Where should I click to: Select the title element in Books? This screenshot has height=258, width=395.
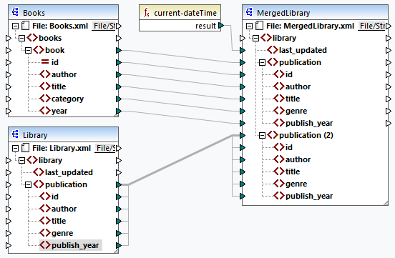pyautogui.click(x=59, y=86)
